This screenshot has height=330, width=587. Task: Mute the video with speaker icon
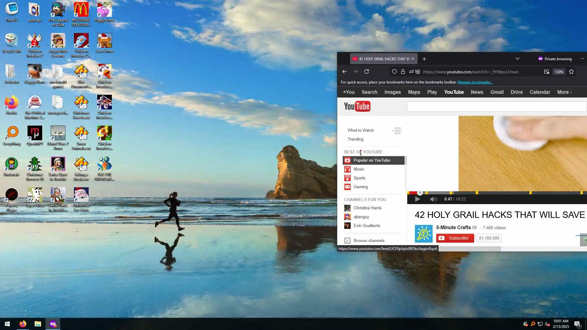(x=433, y=199)
